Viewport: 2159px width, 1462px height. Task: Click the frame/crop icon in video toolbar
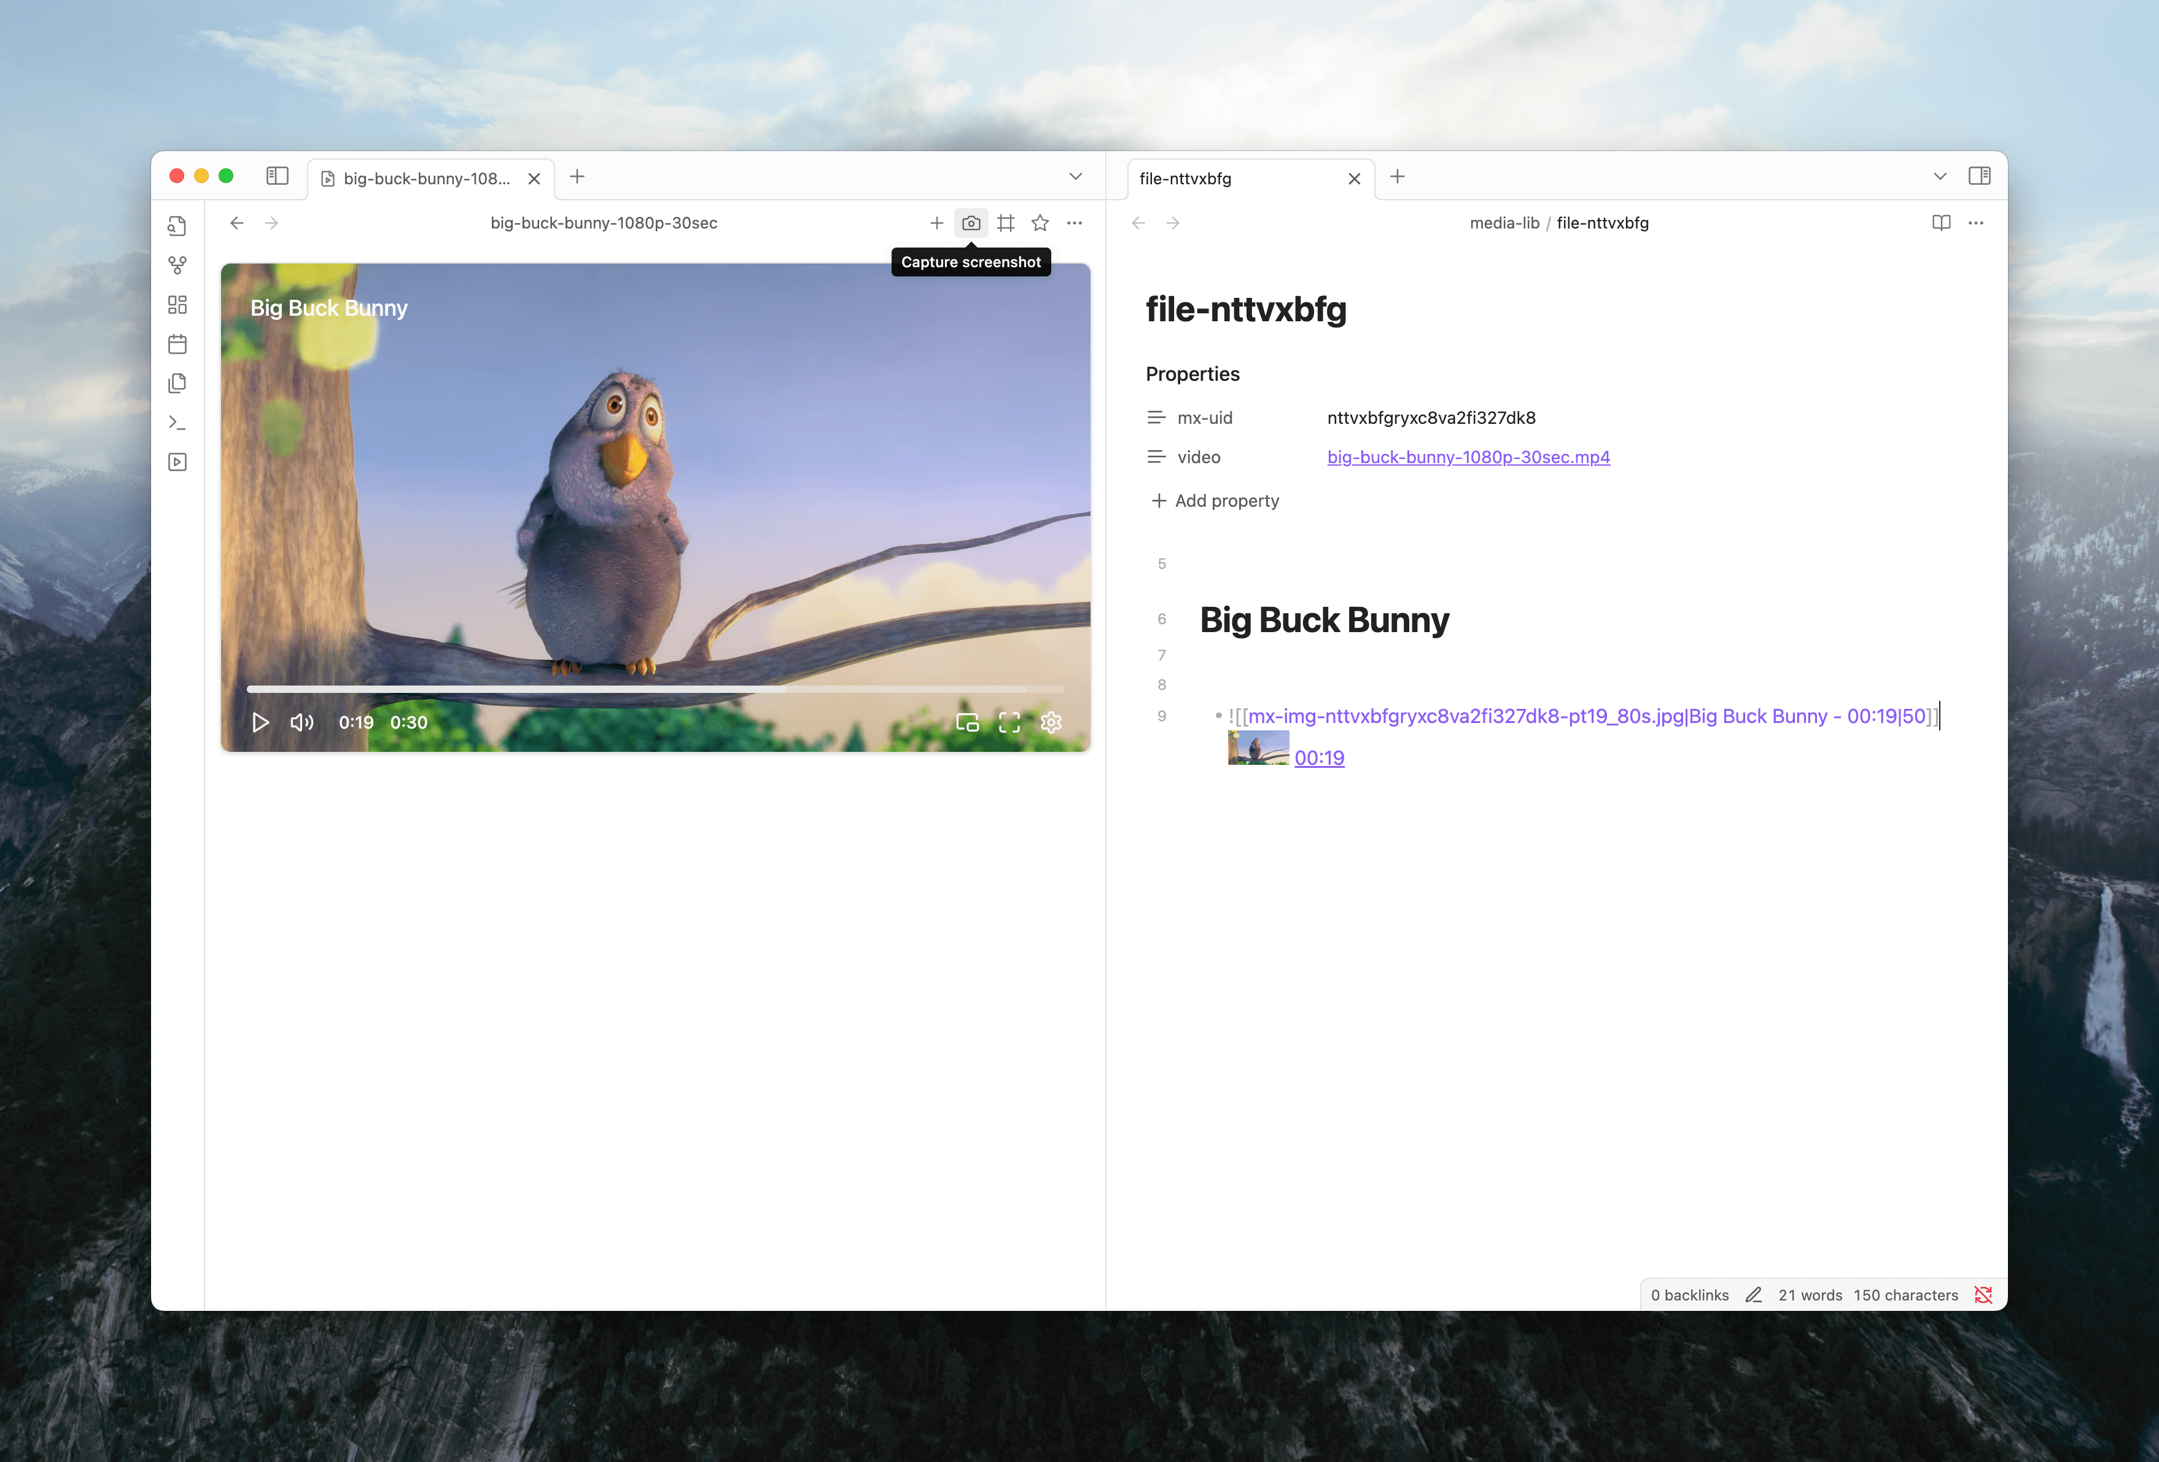tap(1005, 223)
